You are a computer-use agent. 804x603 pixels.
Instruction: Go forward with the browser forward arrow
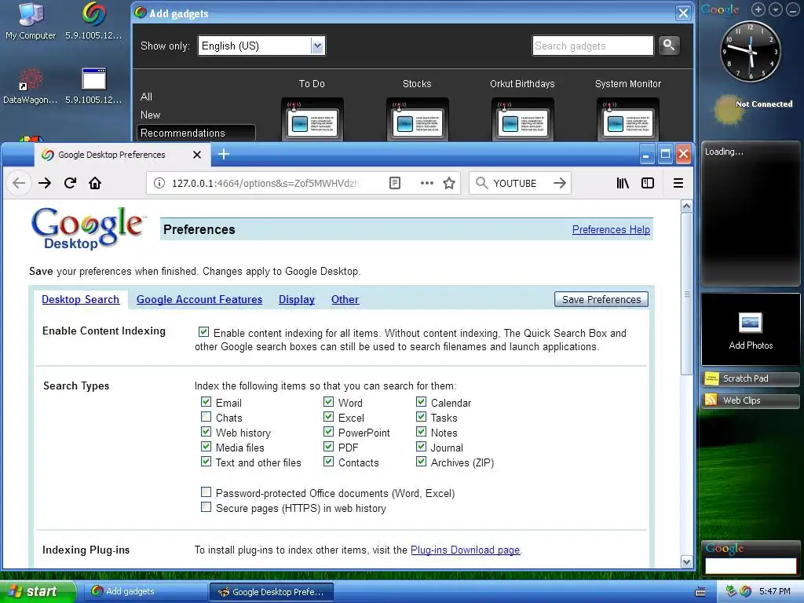[45, 183]
